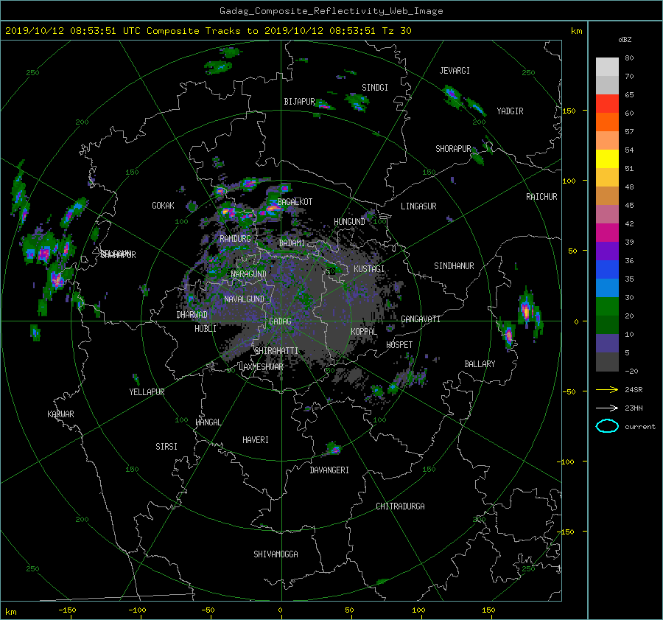Click the YELLAPUR city label

(147, 392)
